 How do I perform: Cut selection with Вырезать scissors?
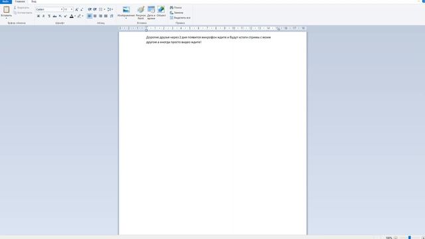[21, 7]
